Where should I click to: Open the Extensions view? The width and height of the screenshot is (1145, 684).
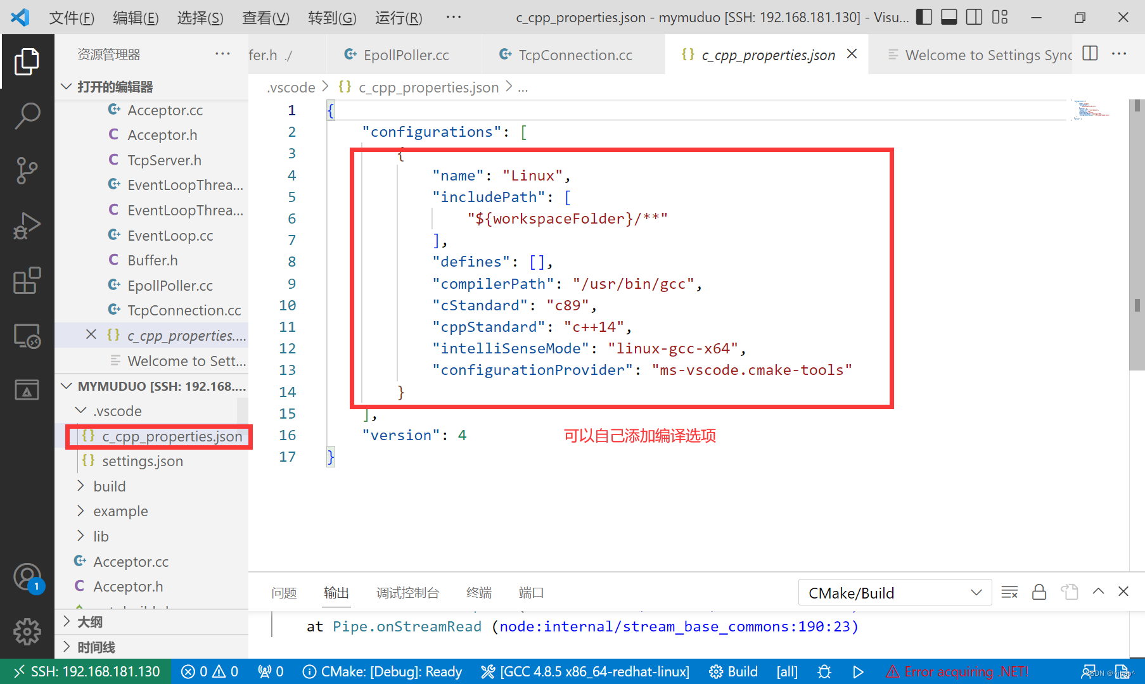point(27,281)
